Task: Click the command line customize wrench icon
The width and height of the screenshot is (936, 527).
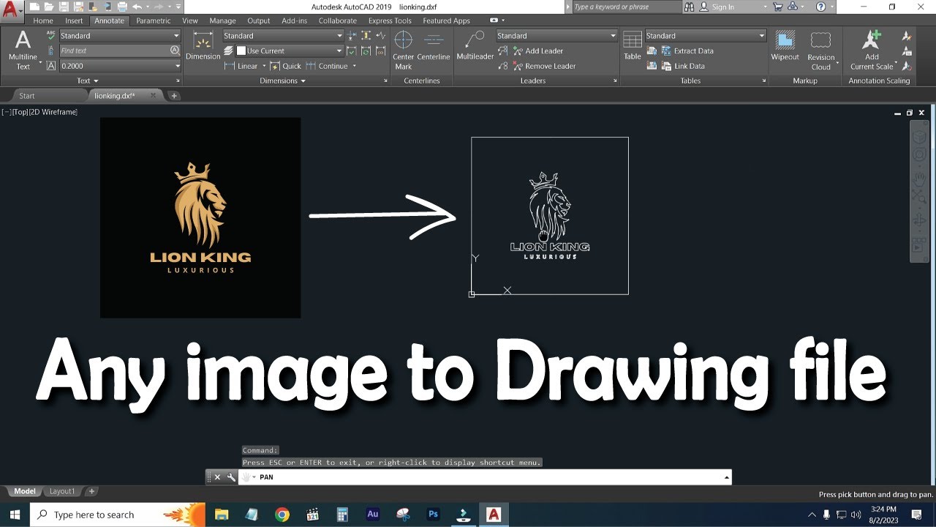Action: pos(231,477)
